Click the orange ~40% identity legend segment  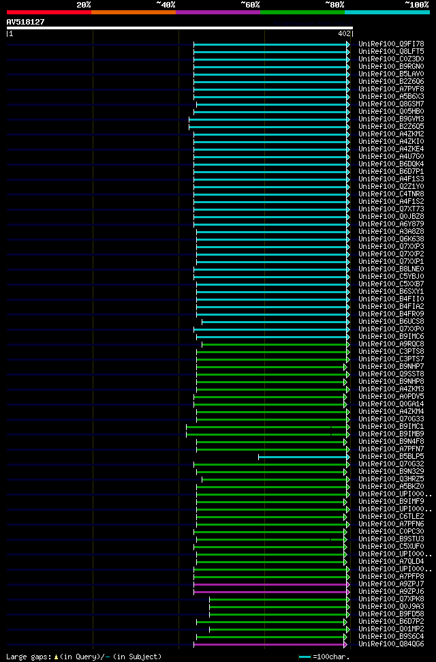134,12
